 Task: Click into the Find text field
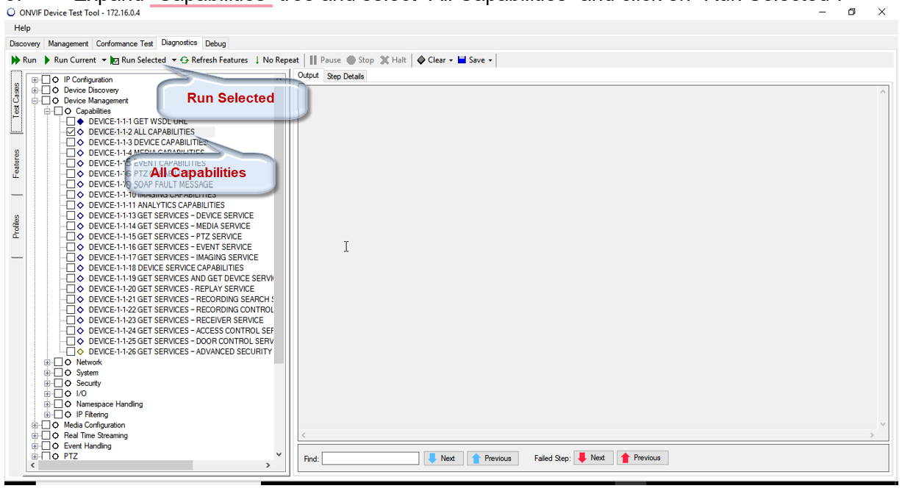tap(370, 459)
